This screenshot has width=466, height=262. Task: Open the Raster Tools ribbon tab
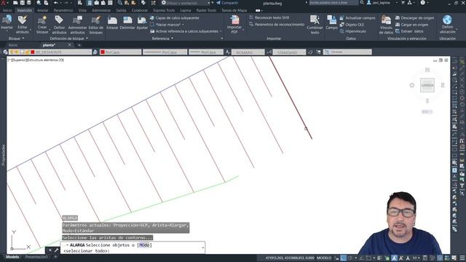click(x=206, y=10)
